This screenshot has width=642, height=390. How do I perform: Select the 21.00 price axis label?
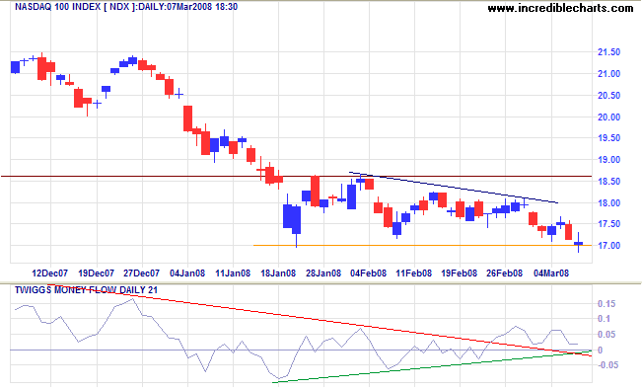tap(608, 74)
